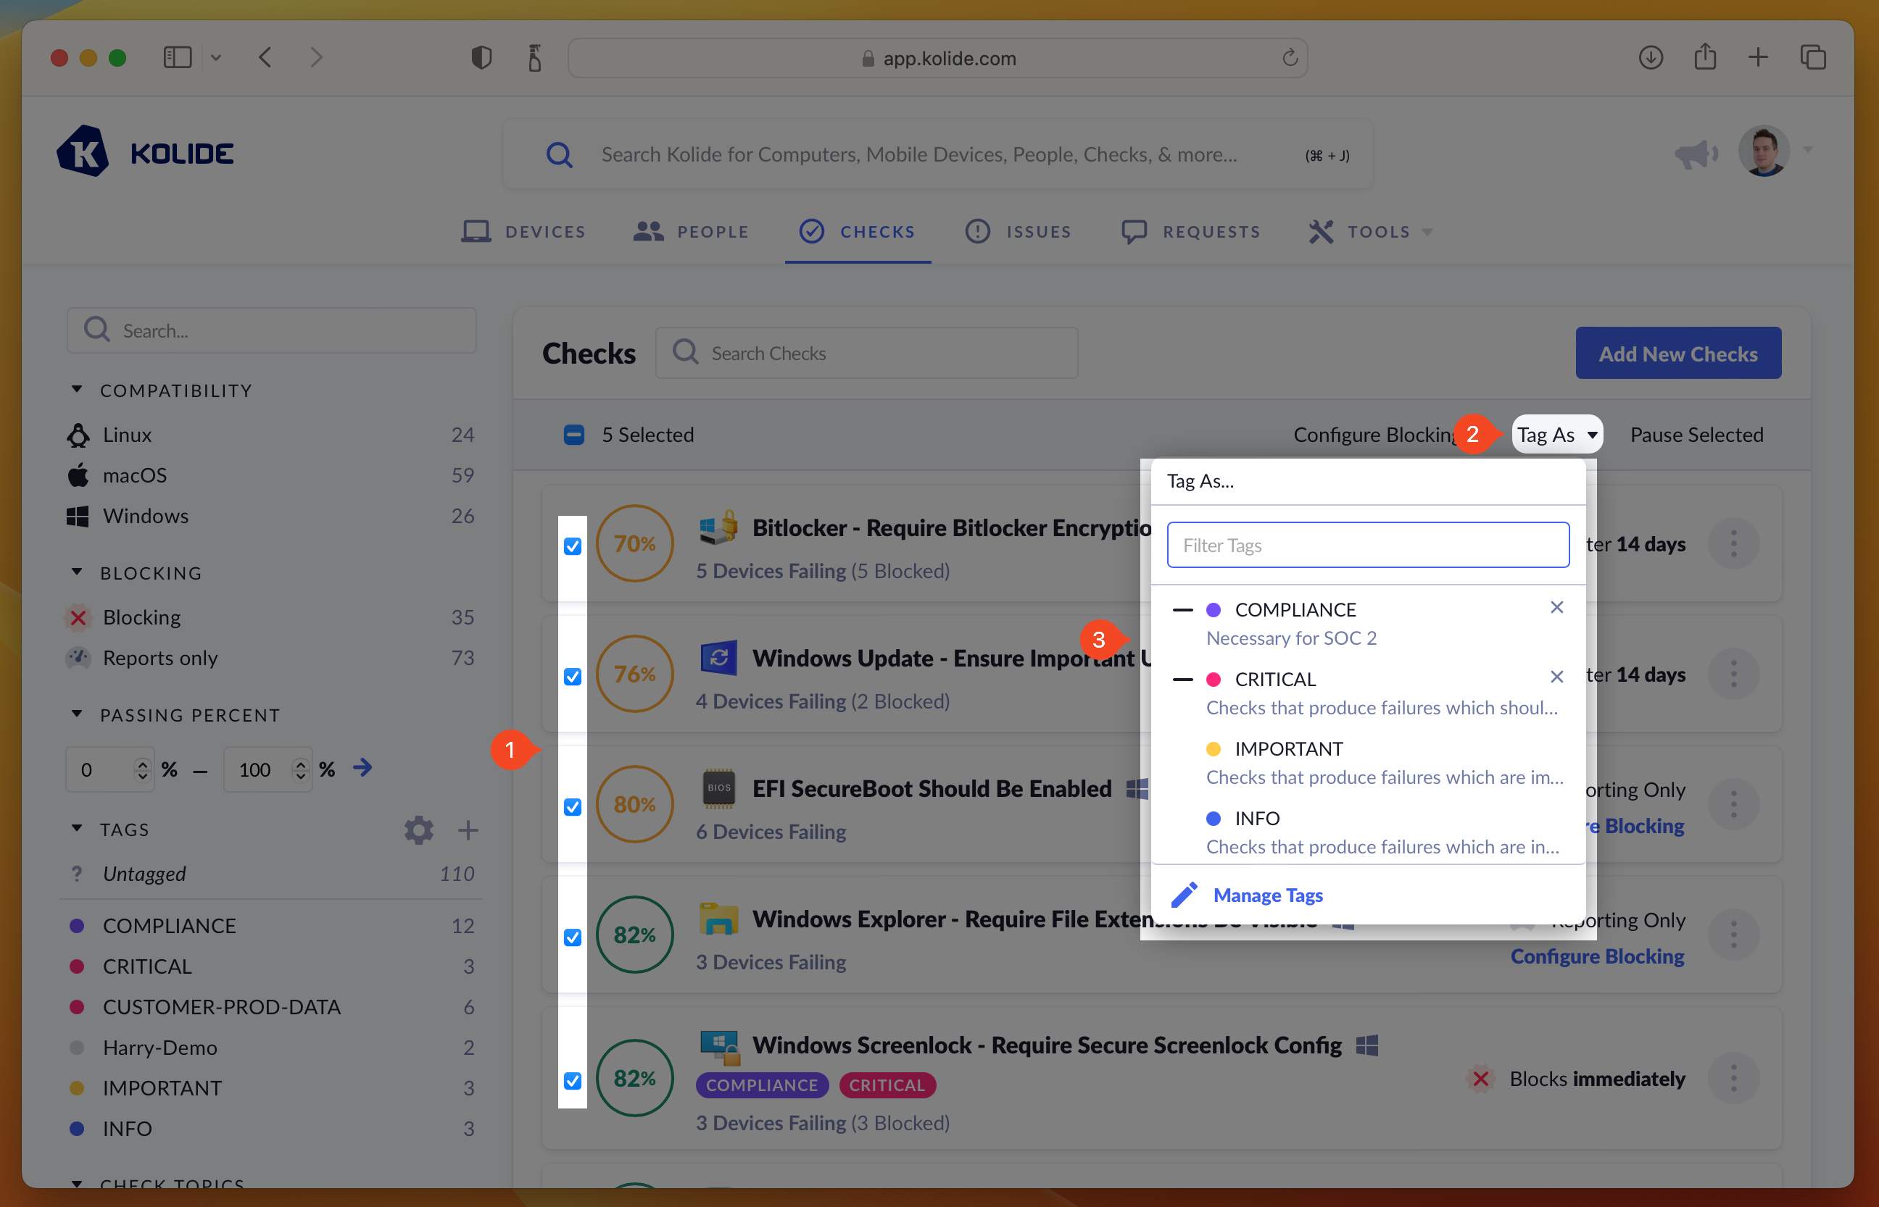Open the announcements megaphone icon

tap(1695, 153)
